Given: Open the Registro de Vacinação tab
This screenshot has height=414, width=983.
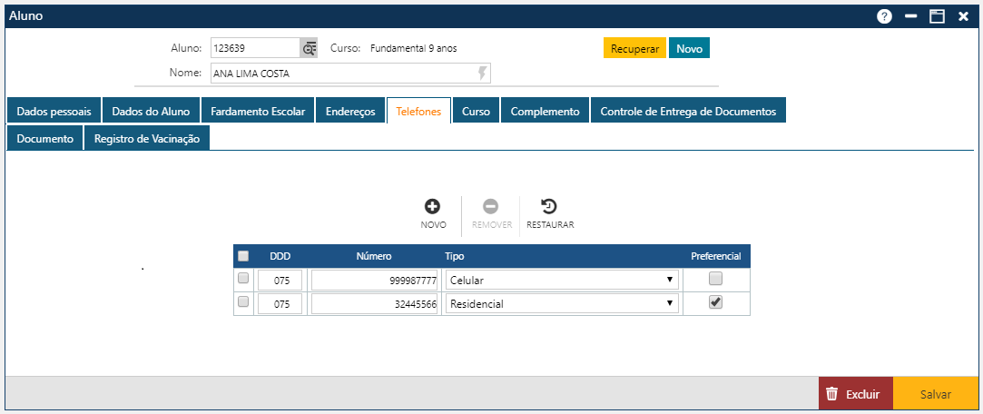Looking at the screenshot, I should click(x=147, y=139).
